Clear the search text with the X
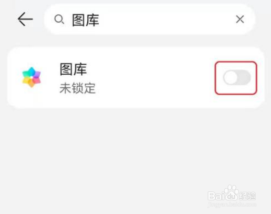The height and width of the screenshot is (214, 271). (240, 19)
